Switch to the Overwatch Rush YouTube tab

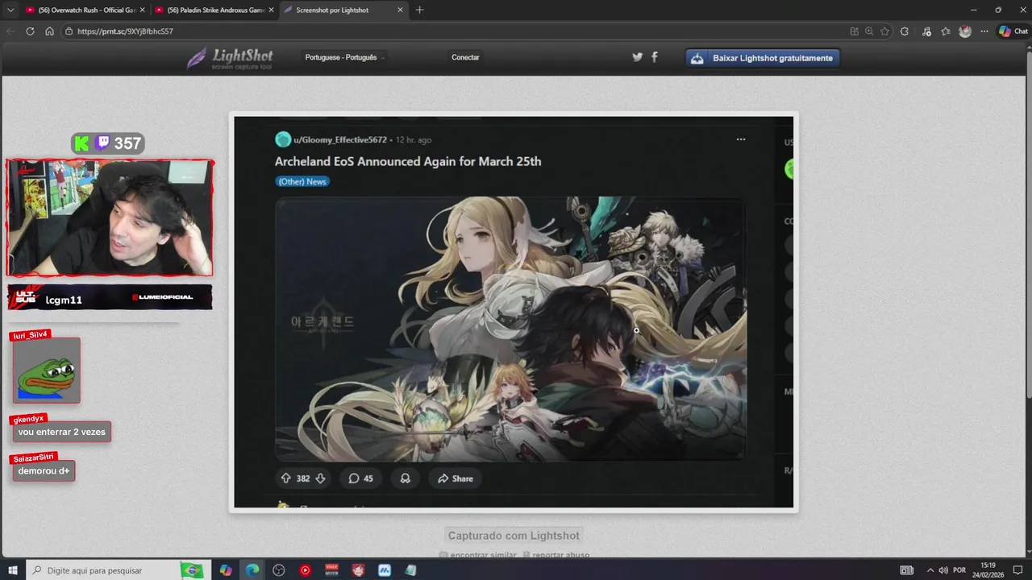coord(85,10)
